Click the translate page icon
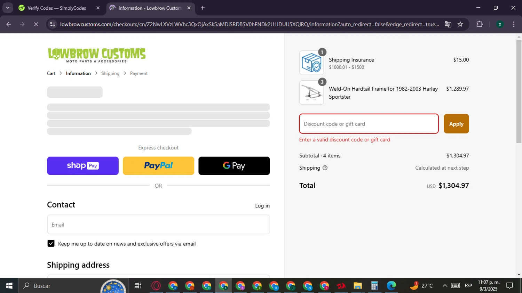The width and height of the screenshot is (522, 293). 448,24
